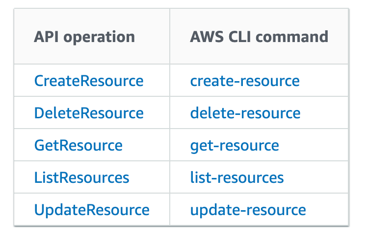This screenshot has width=367, height=241.
Task: Select the table cell containing list-resources
Action: [259, 177]
